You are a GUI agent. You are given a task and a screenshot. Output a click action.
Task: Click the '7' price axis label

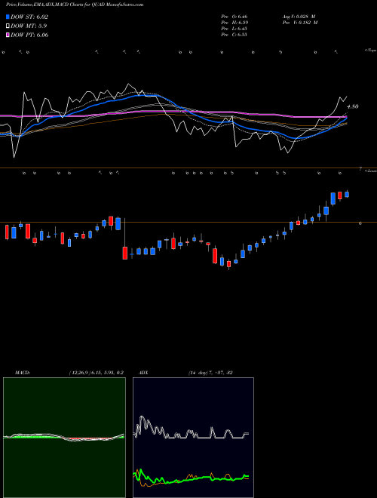pyautogui.click(x=360, y=169)
